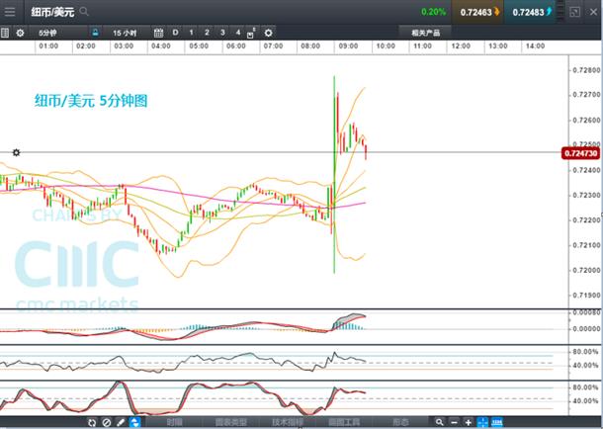
Task: Open the 15 小时 time range dropdown
Action: pos(125,33)
